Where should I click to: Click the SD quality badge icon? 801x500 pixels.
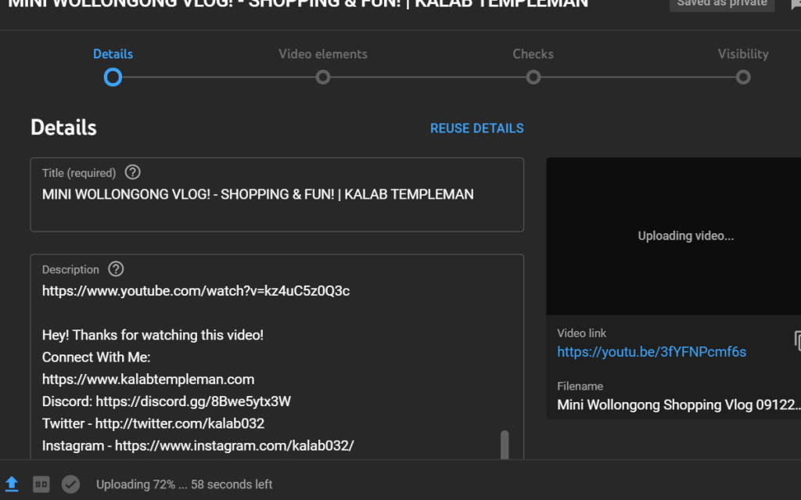pyautogui.click(x=41, y=484)
